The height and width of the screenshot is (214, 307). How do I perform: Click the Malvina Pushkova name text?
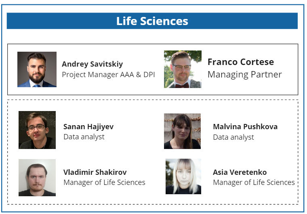(245, 127)
